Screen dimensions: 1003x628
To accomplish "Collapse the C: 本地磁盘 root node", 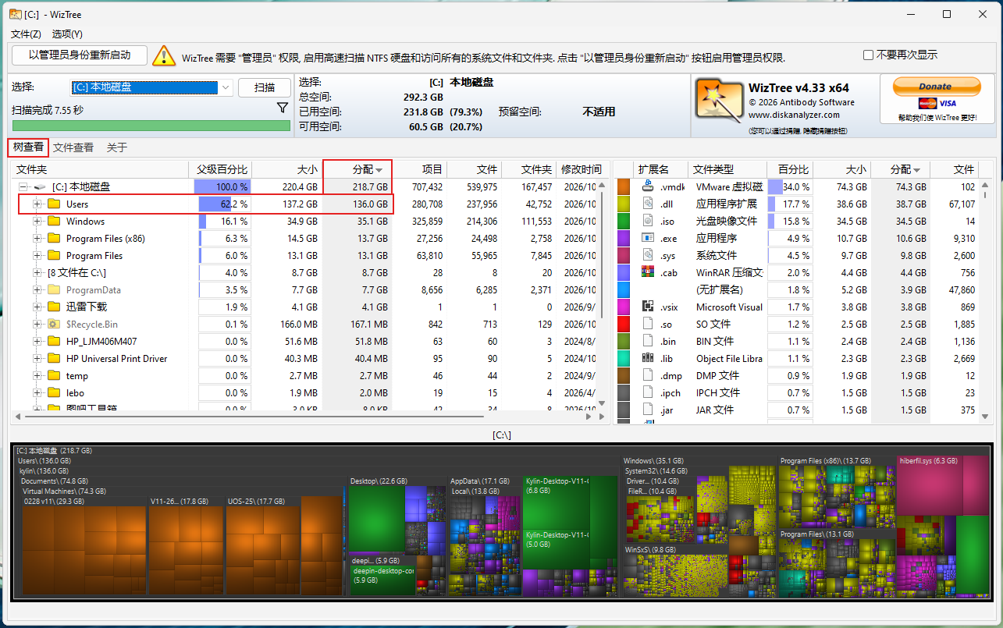I will [x=23, y=187].
